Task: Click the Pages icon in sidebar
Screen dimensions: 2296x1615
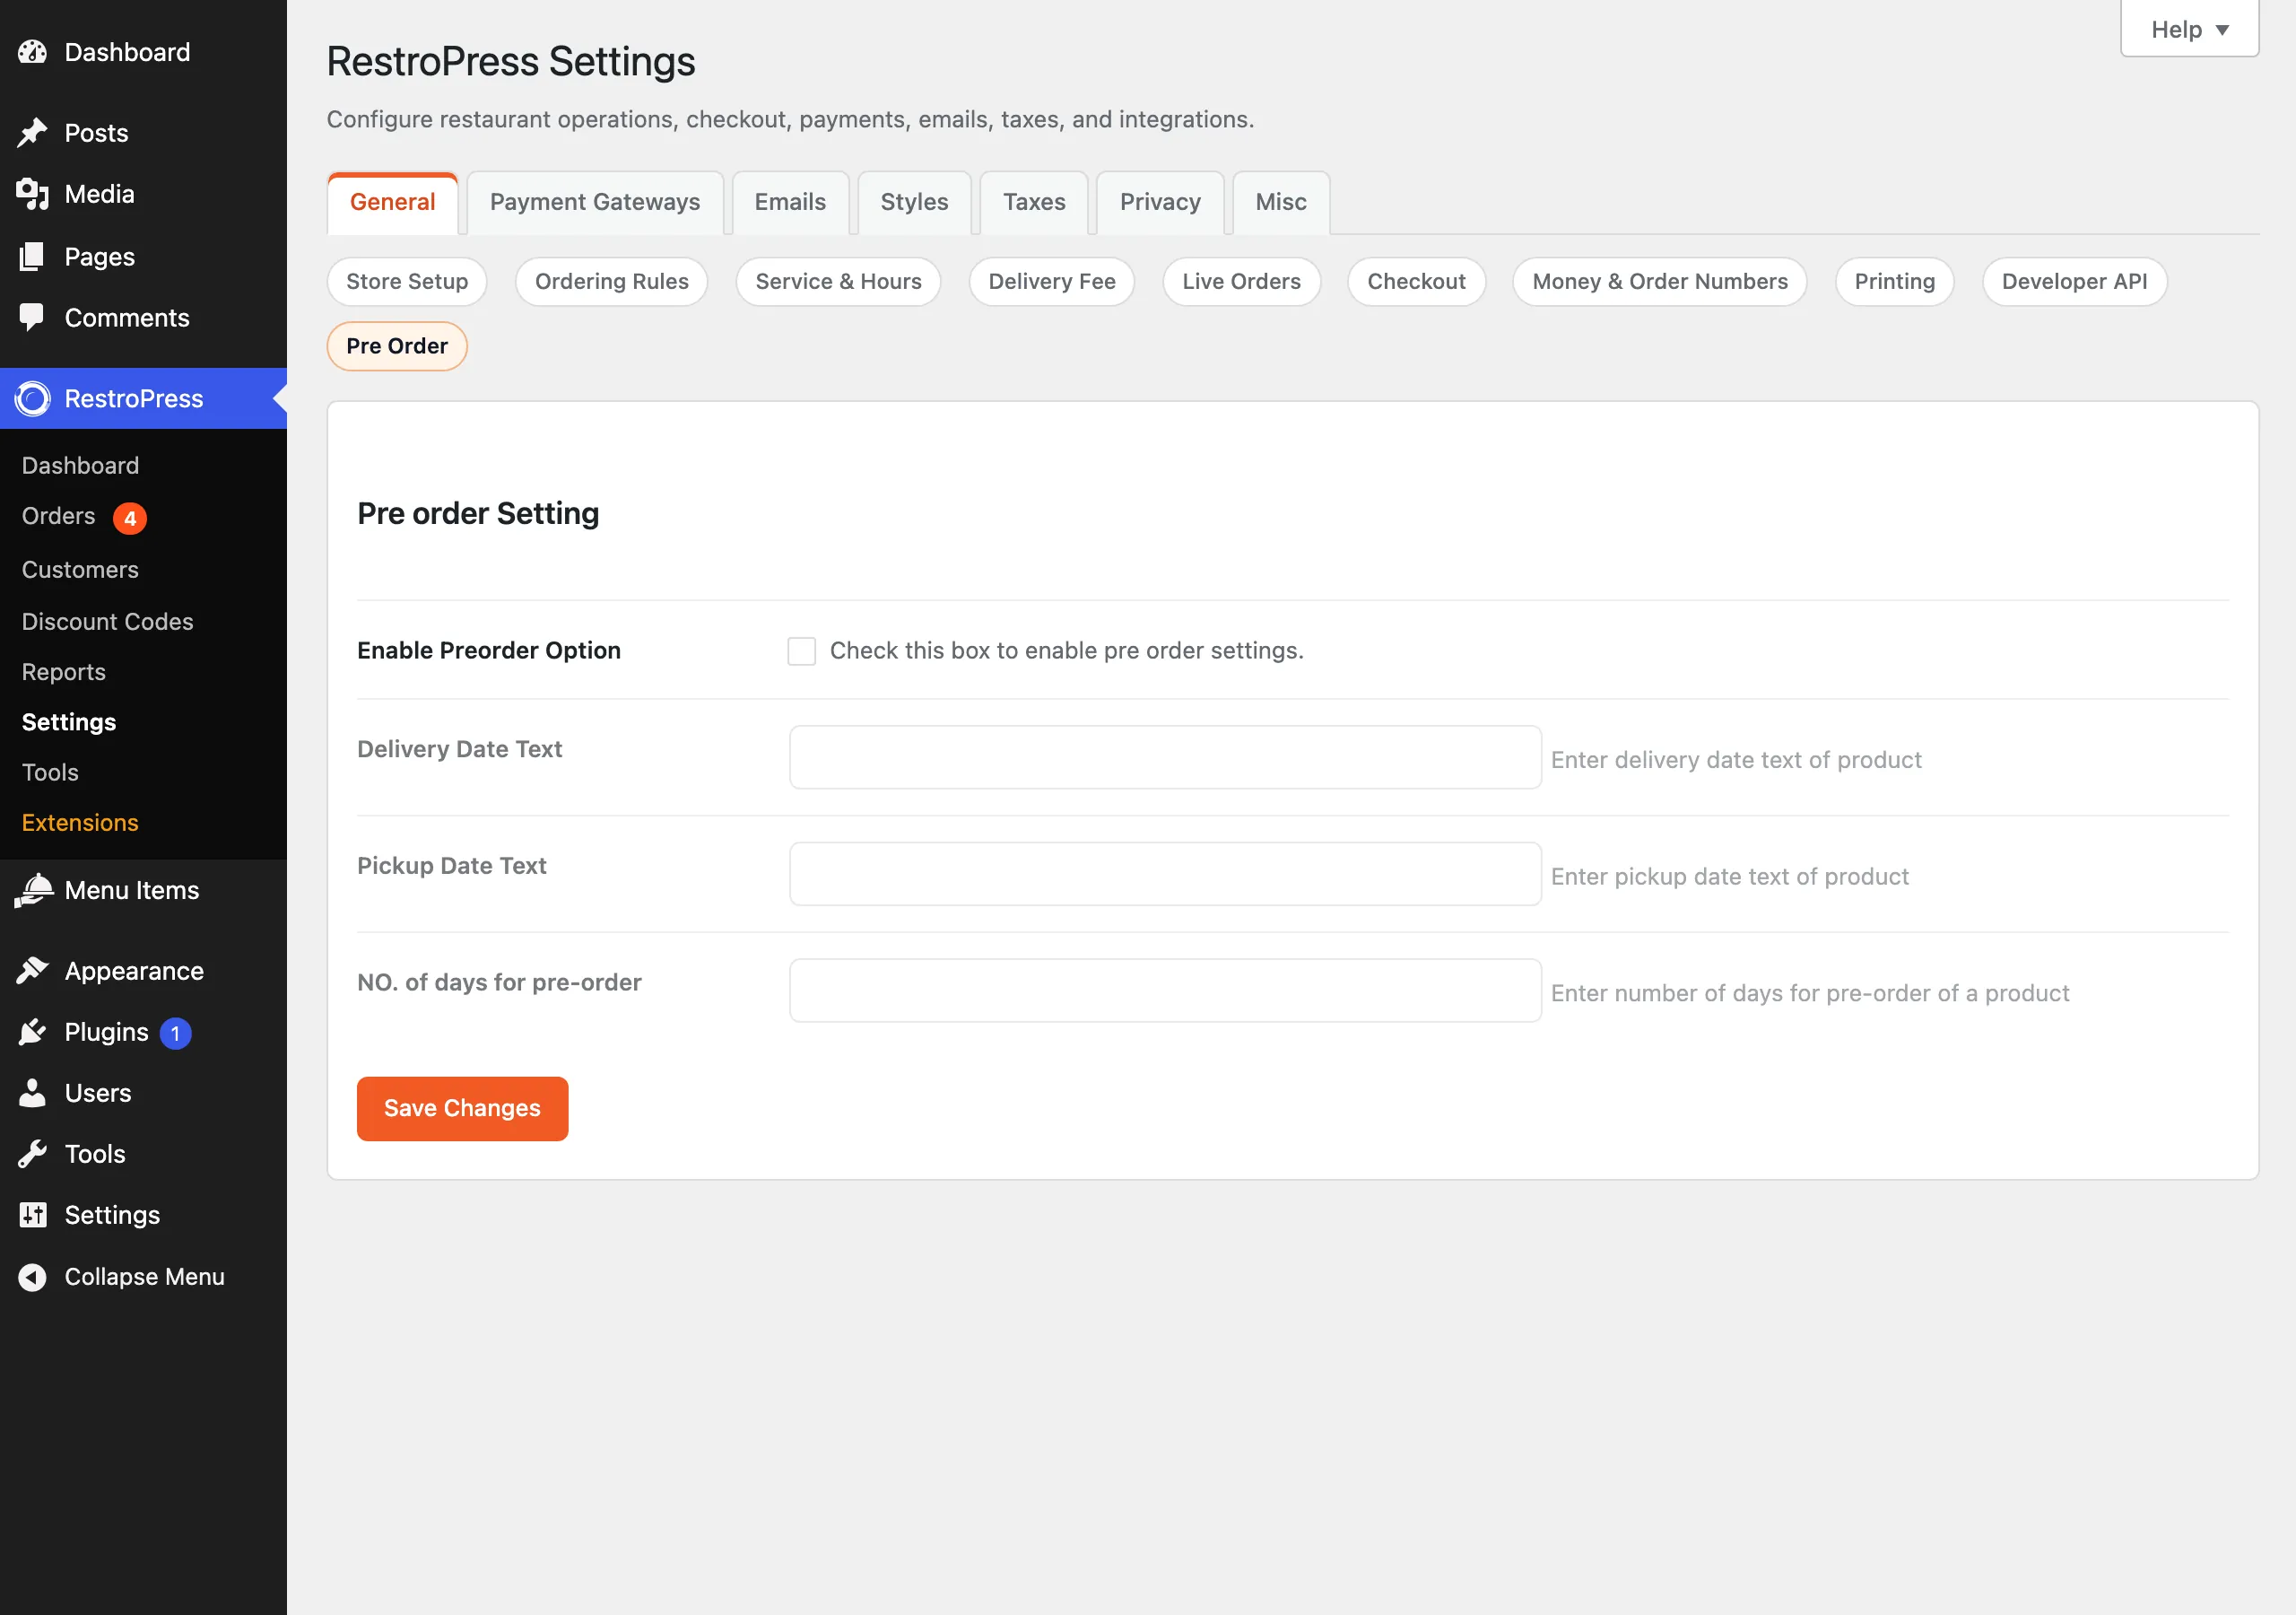Action: pos(32,257)
